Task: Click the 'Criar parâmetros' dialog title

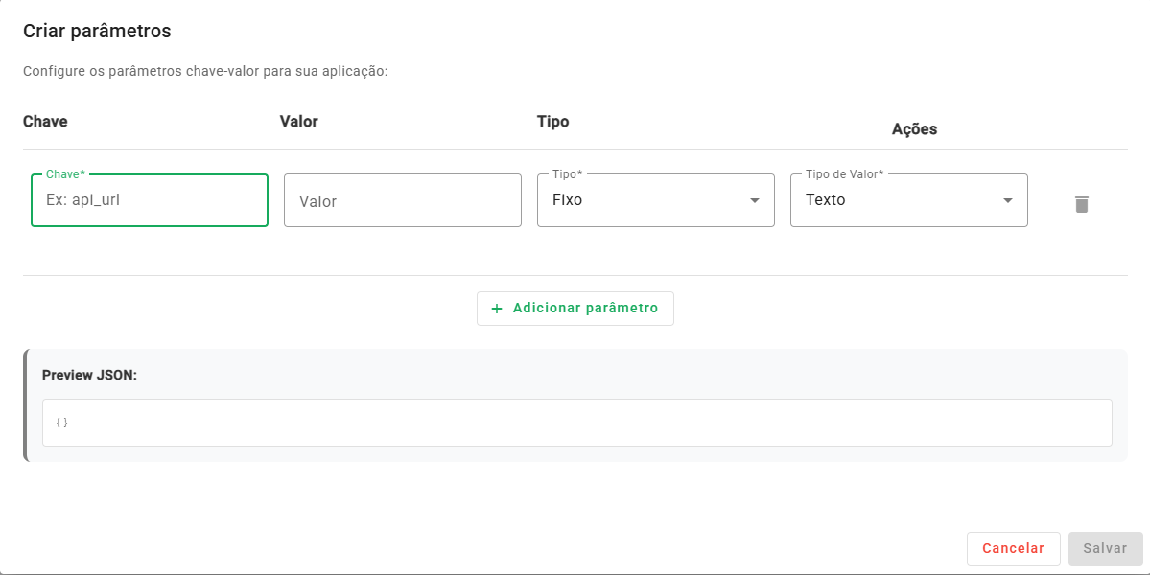Action: click(x=97, y=31)
